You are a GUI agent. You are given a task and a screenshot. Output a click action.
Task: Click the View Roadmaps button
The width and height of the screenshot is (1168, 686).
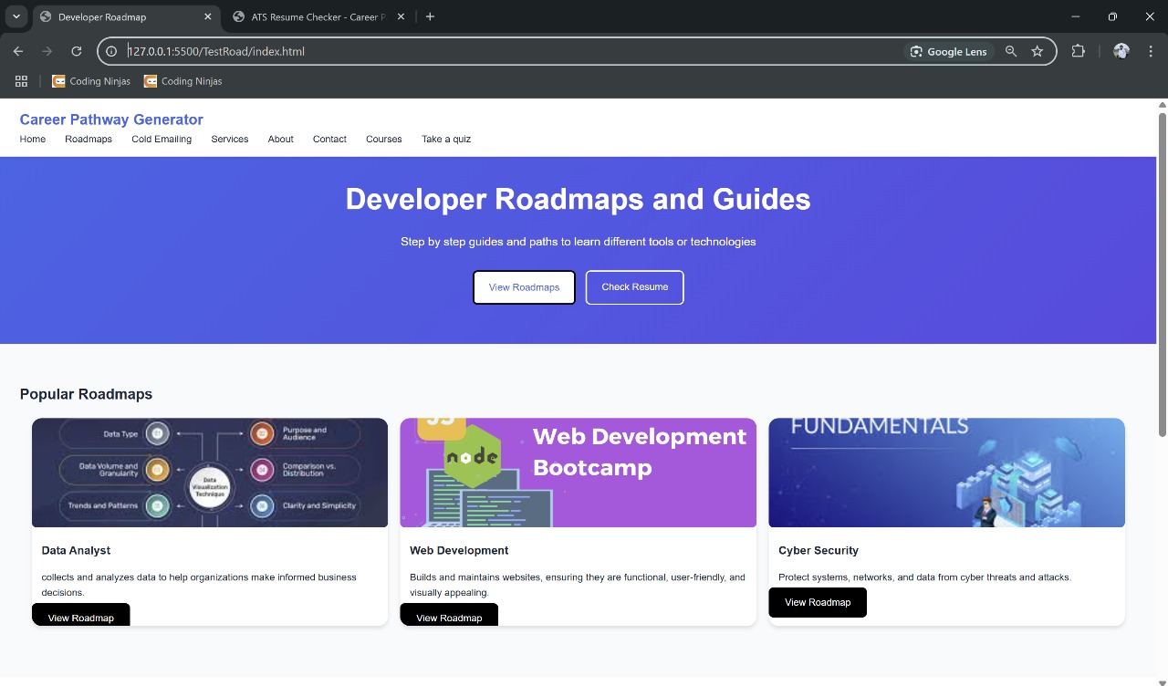tap(524, 287)
